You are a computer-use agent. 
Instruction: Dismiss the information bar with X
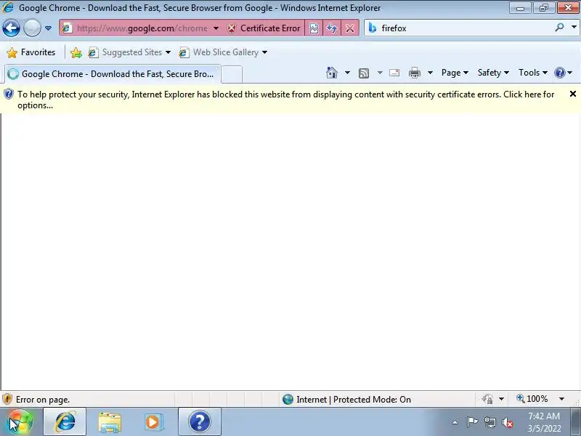[573, 94]
